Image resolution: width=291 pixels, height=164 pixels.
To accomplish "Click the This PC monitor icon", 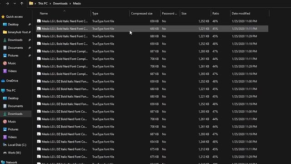I will coord(3,91).
